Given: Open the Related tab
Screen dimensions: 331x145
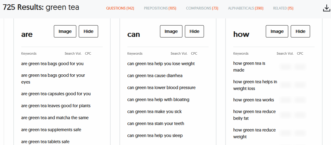Looking at the screenshot, I should pos(283,8).
